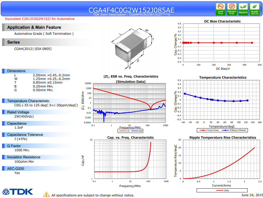Click the blue ESR legend line swatch
The height and width of the screenshot is (198, 263).
click(135, 131)
